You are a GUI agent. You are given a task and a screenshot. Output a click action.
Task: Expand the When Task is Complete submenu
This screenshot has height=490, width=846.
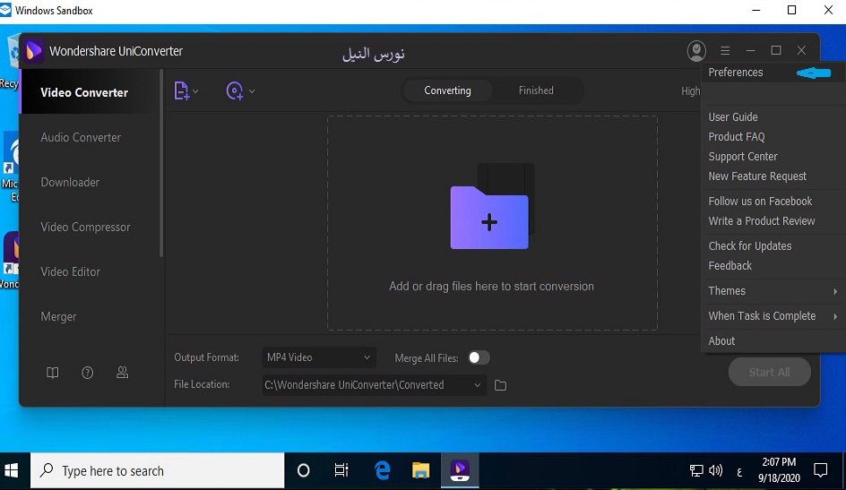click(x=771, y=316)
